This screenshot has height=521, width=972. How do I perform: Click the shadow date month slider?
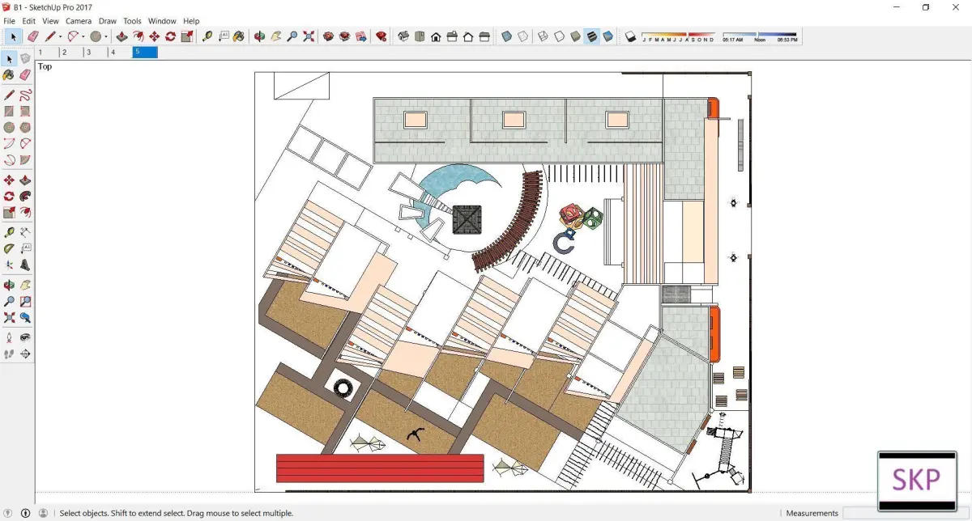[x=678, y=36]
